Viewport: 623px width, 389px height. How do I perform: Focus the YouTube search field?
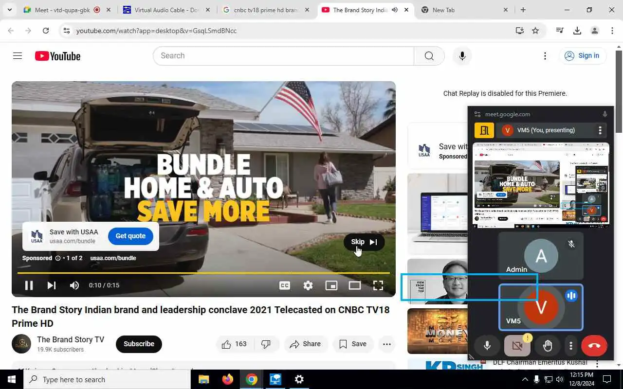[x=283, y=56]
